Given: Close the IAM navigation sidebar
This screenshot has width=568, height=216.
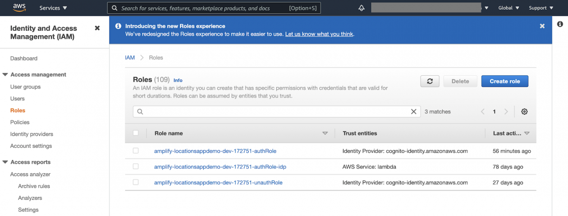Looking at the screenshot, I should click(x=97, y=28).
